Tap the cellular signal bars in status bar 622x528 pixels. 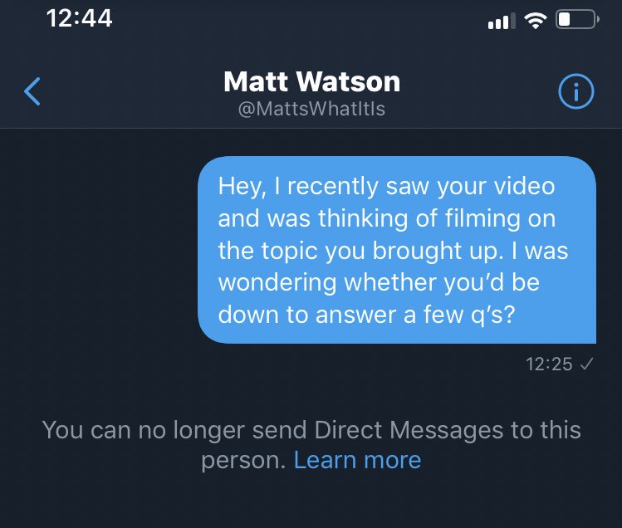tap(502, 21)
